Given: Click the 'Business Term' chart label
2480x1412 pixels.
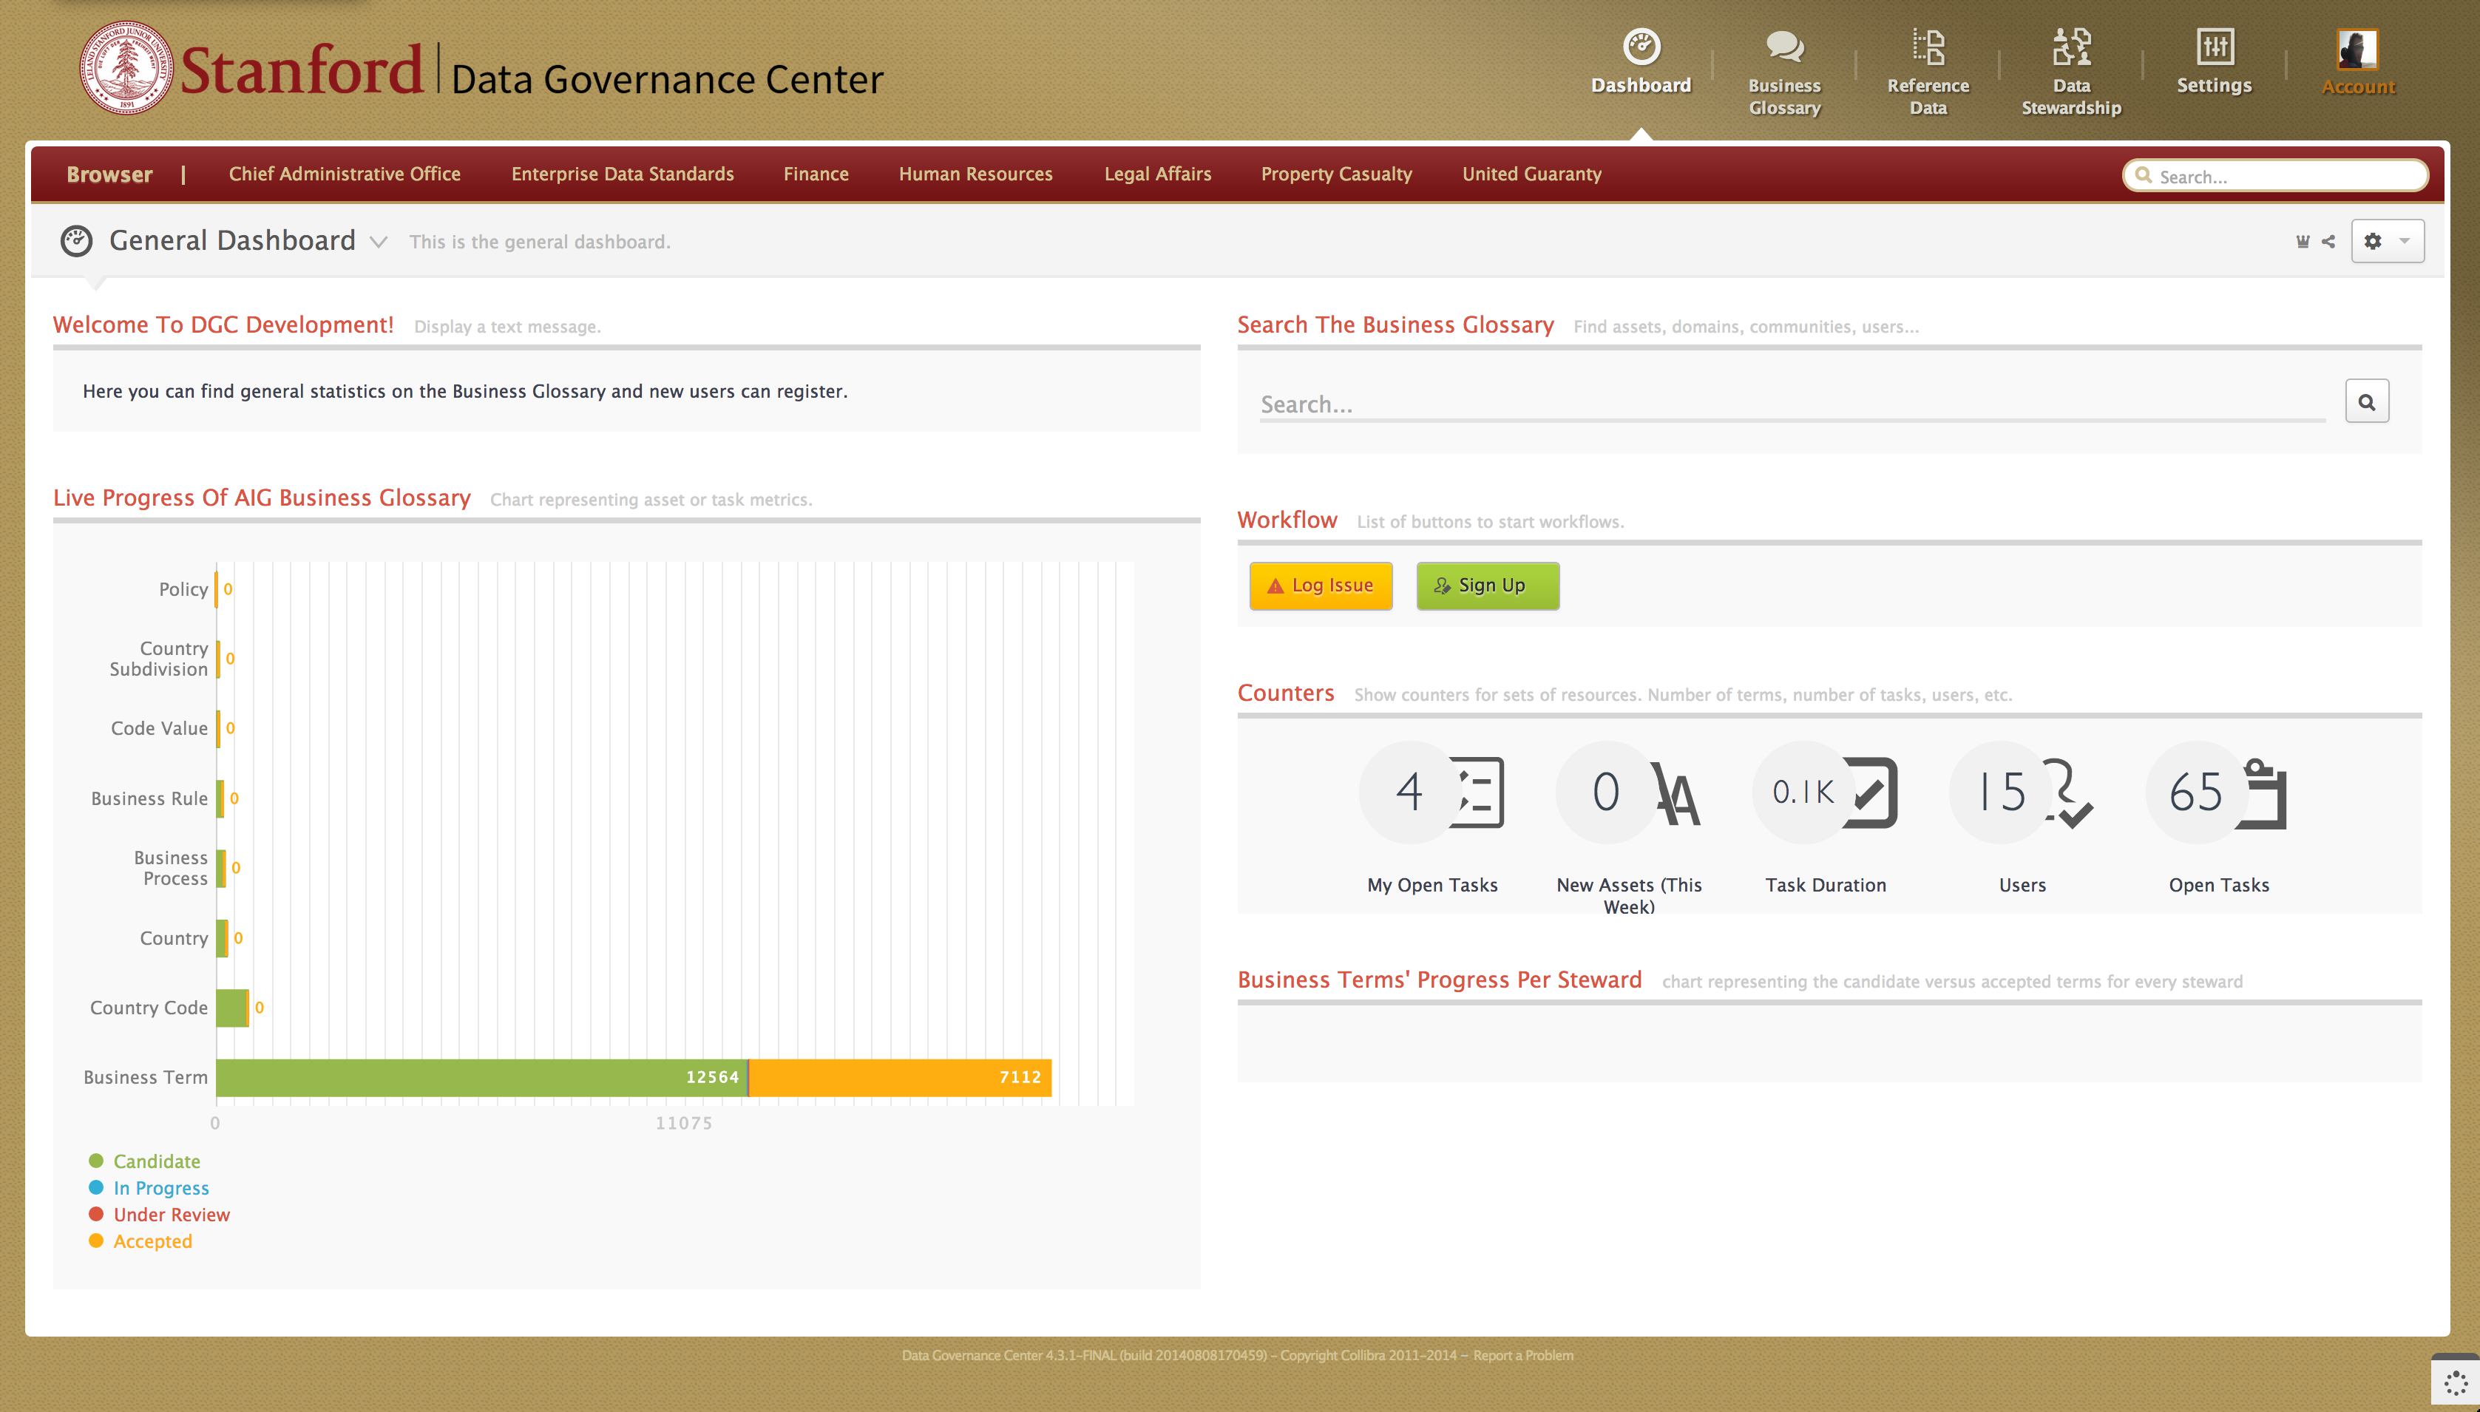Looking at the screenshot, I should 146,1077.
